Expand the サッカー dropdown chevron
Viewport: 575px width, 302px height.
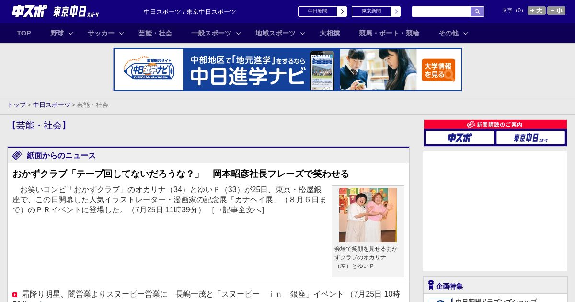pyautogui.click(x=122, y=33)
